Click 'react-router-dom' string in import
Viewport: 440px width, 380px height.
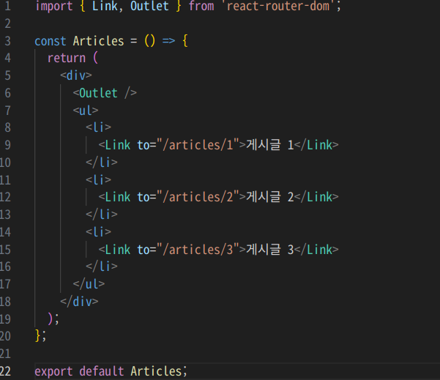[277, 6]
